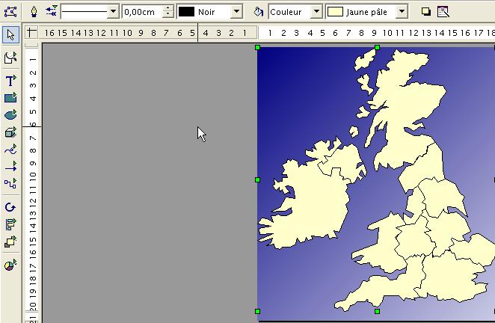Select the arrow Selection tool
495x323 pixels.
10,34
